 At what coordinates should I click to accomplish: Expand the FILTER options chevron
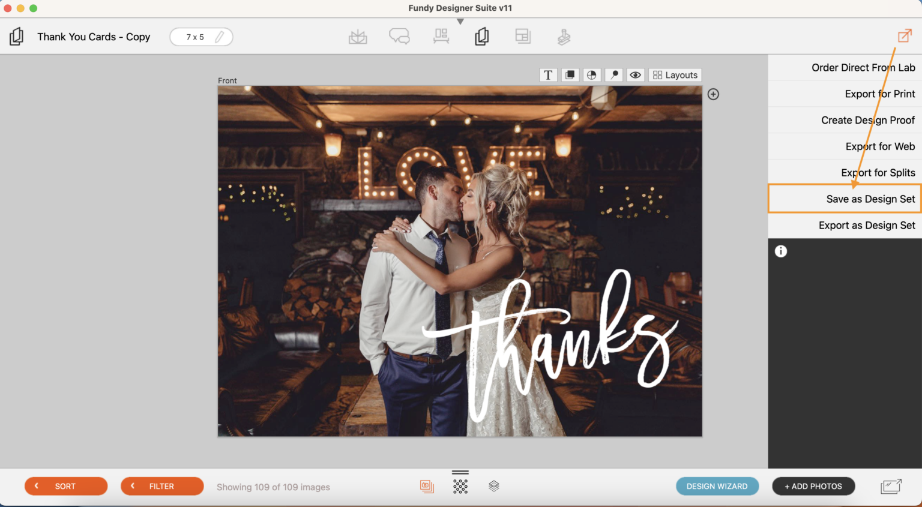coord(133,486)
